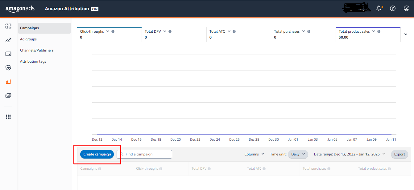Click info icon next to Total DPV metric card

click(170, 31)
